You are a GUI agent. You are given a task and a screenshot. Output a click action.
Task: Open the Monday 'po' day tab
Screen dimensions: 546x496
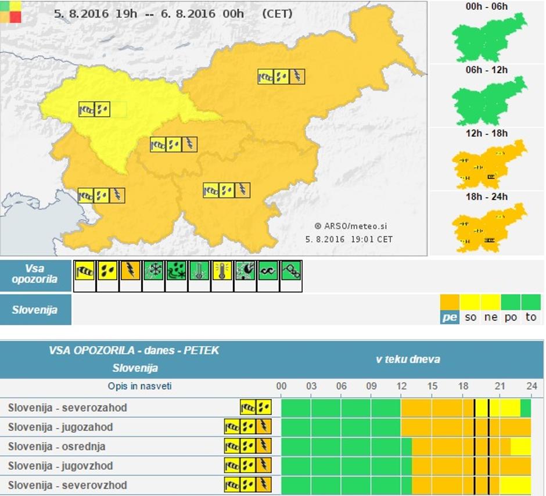click(x=511, y=318)
